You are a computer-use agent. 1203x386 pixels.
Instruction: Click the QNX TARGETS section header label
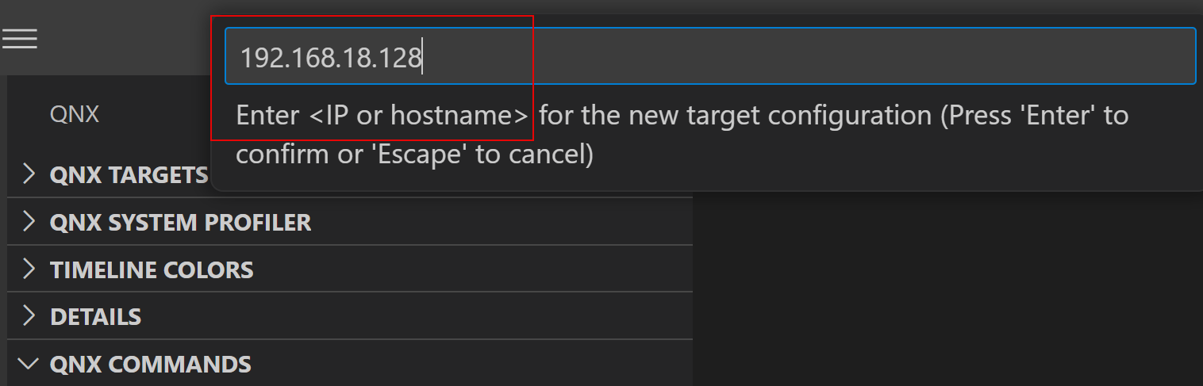coord(129,174)
